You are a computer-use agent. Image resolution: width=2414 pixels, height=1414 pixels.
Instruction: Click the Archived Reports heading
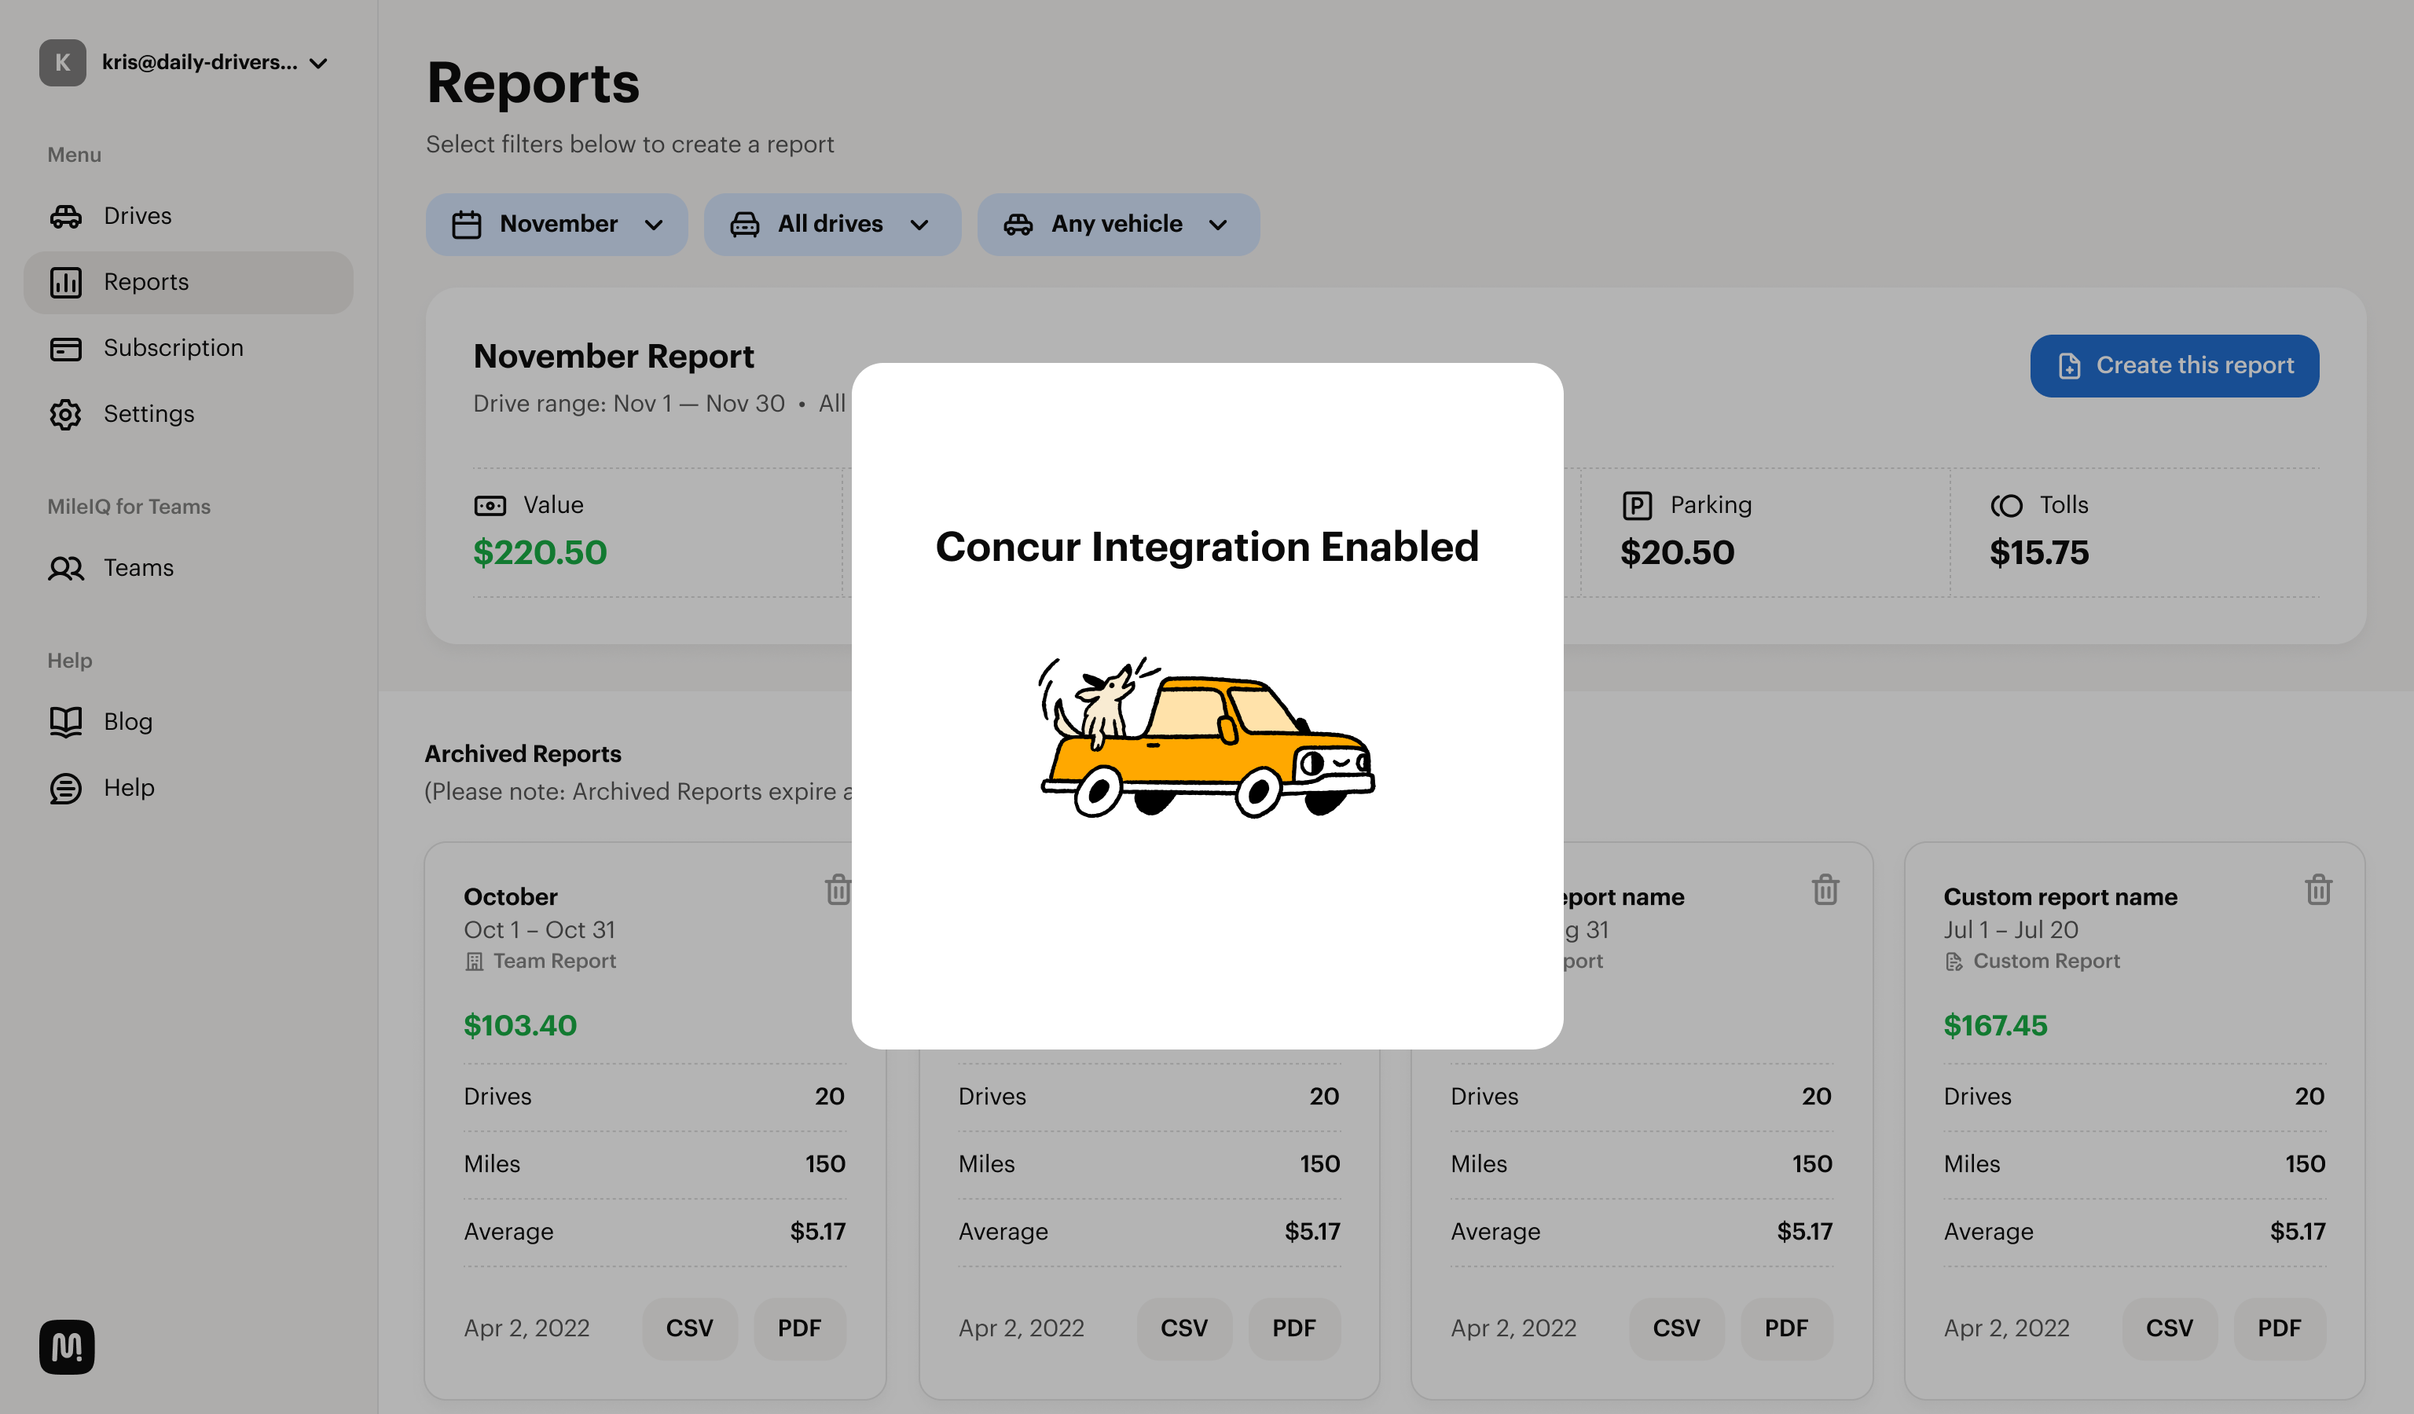(x=523, y=754)
